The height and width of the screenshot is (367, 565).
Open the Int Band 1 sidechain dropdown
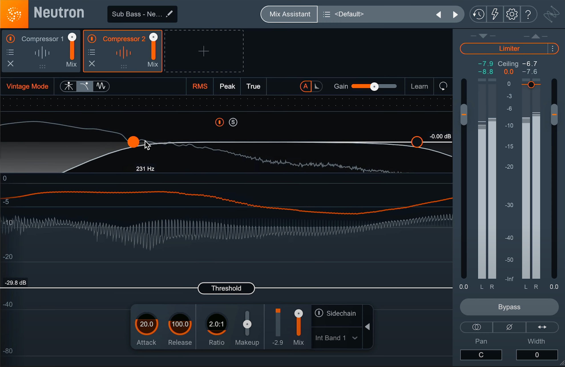pyautogui.click(x=336, y=338)
